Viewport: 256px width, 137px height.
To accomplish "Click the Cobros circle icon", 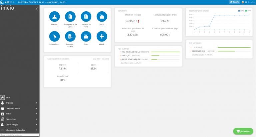I will click(x=102, y=17).
